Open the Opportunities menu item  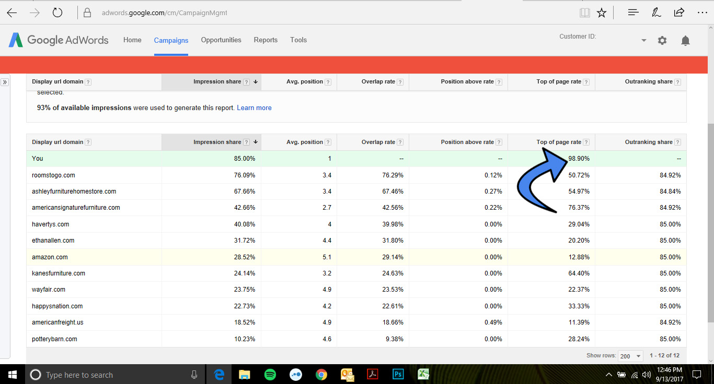[221, 40]
